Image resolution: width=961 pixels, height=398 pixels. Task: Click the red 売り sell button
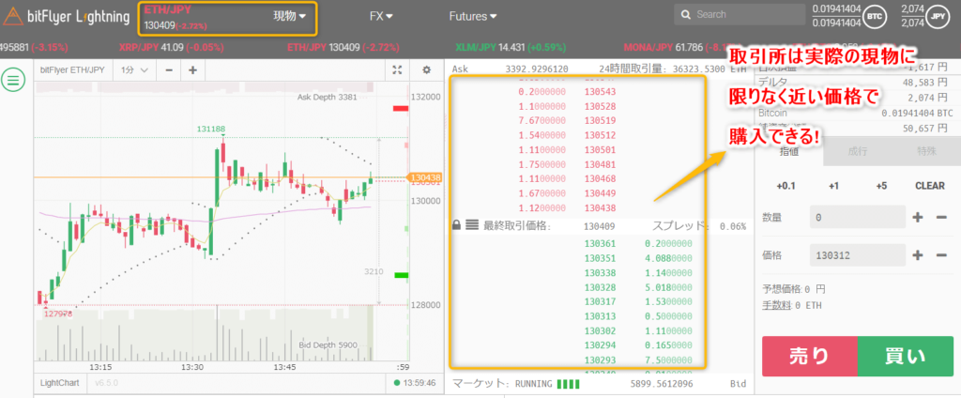pyautogui.click(x=810, y=357)
